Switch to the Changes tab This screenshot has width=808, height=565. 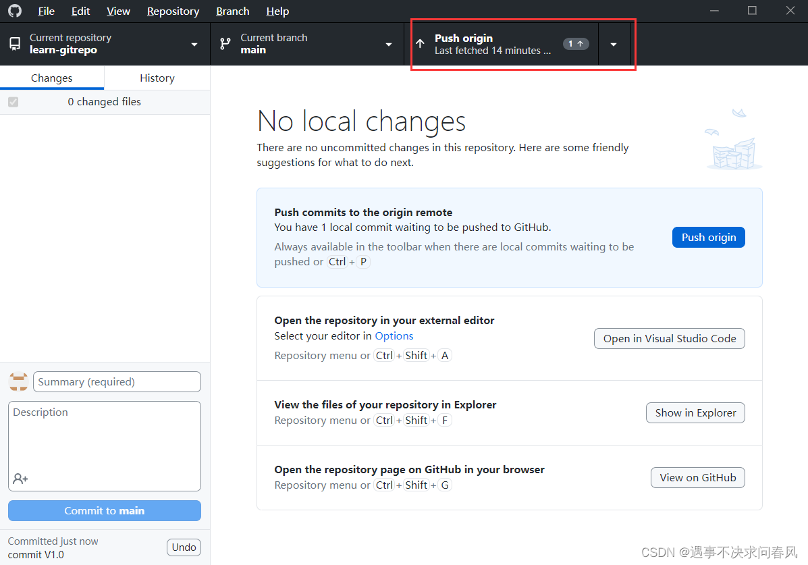click(52, 78)
